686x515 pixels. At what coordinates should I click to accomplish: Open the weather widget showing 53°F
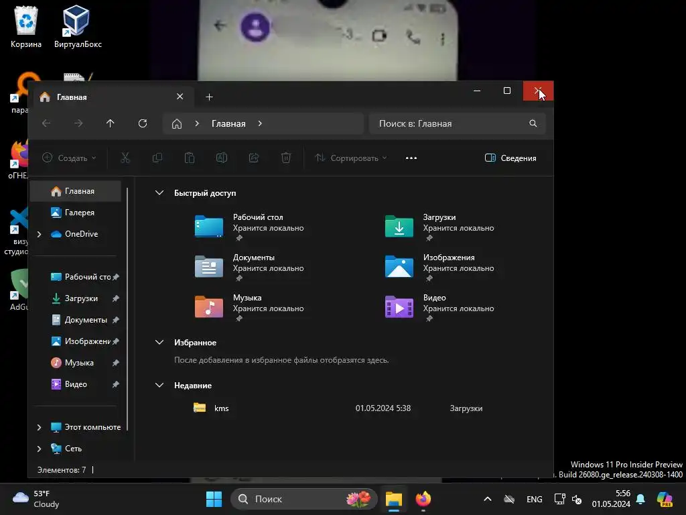[36, 499]
